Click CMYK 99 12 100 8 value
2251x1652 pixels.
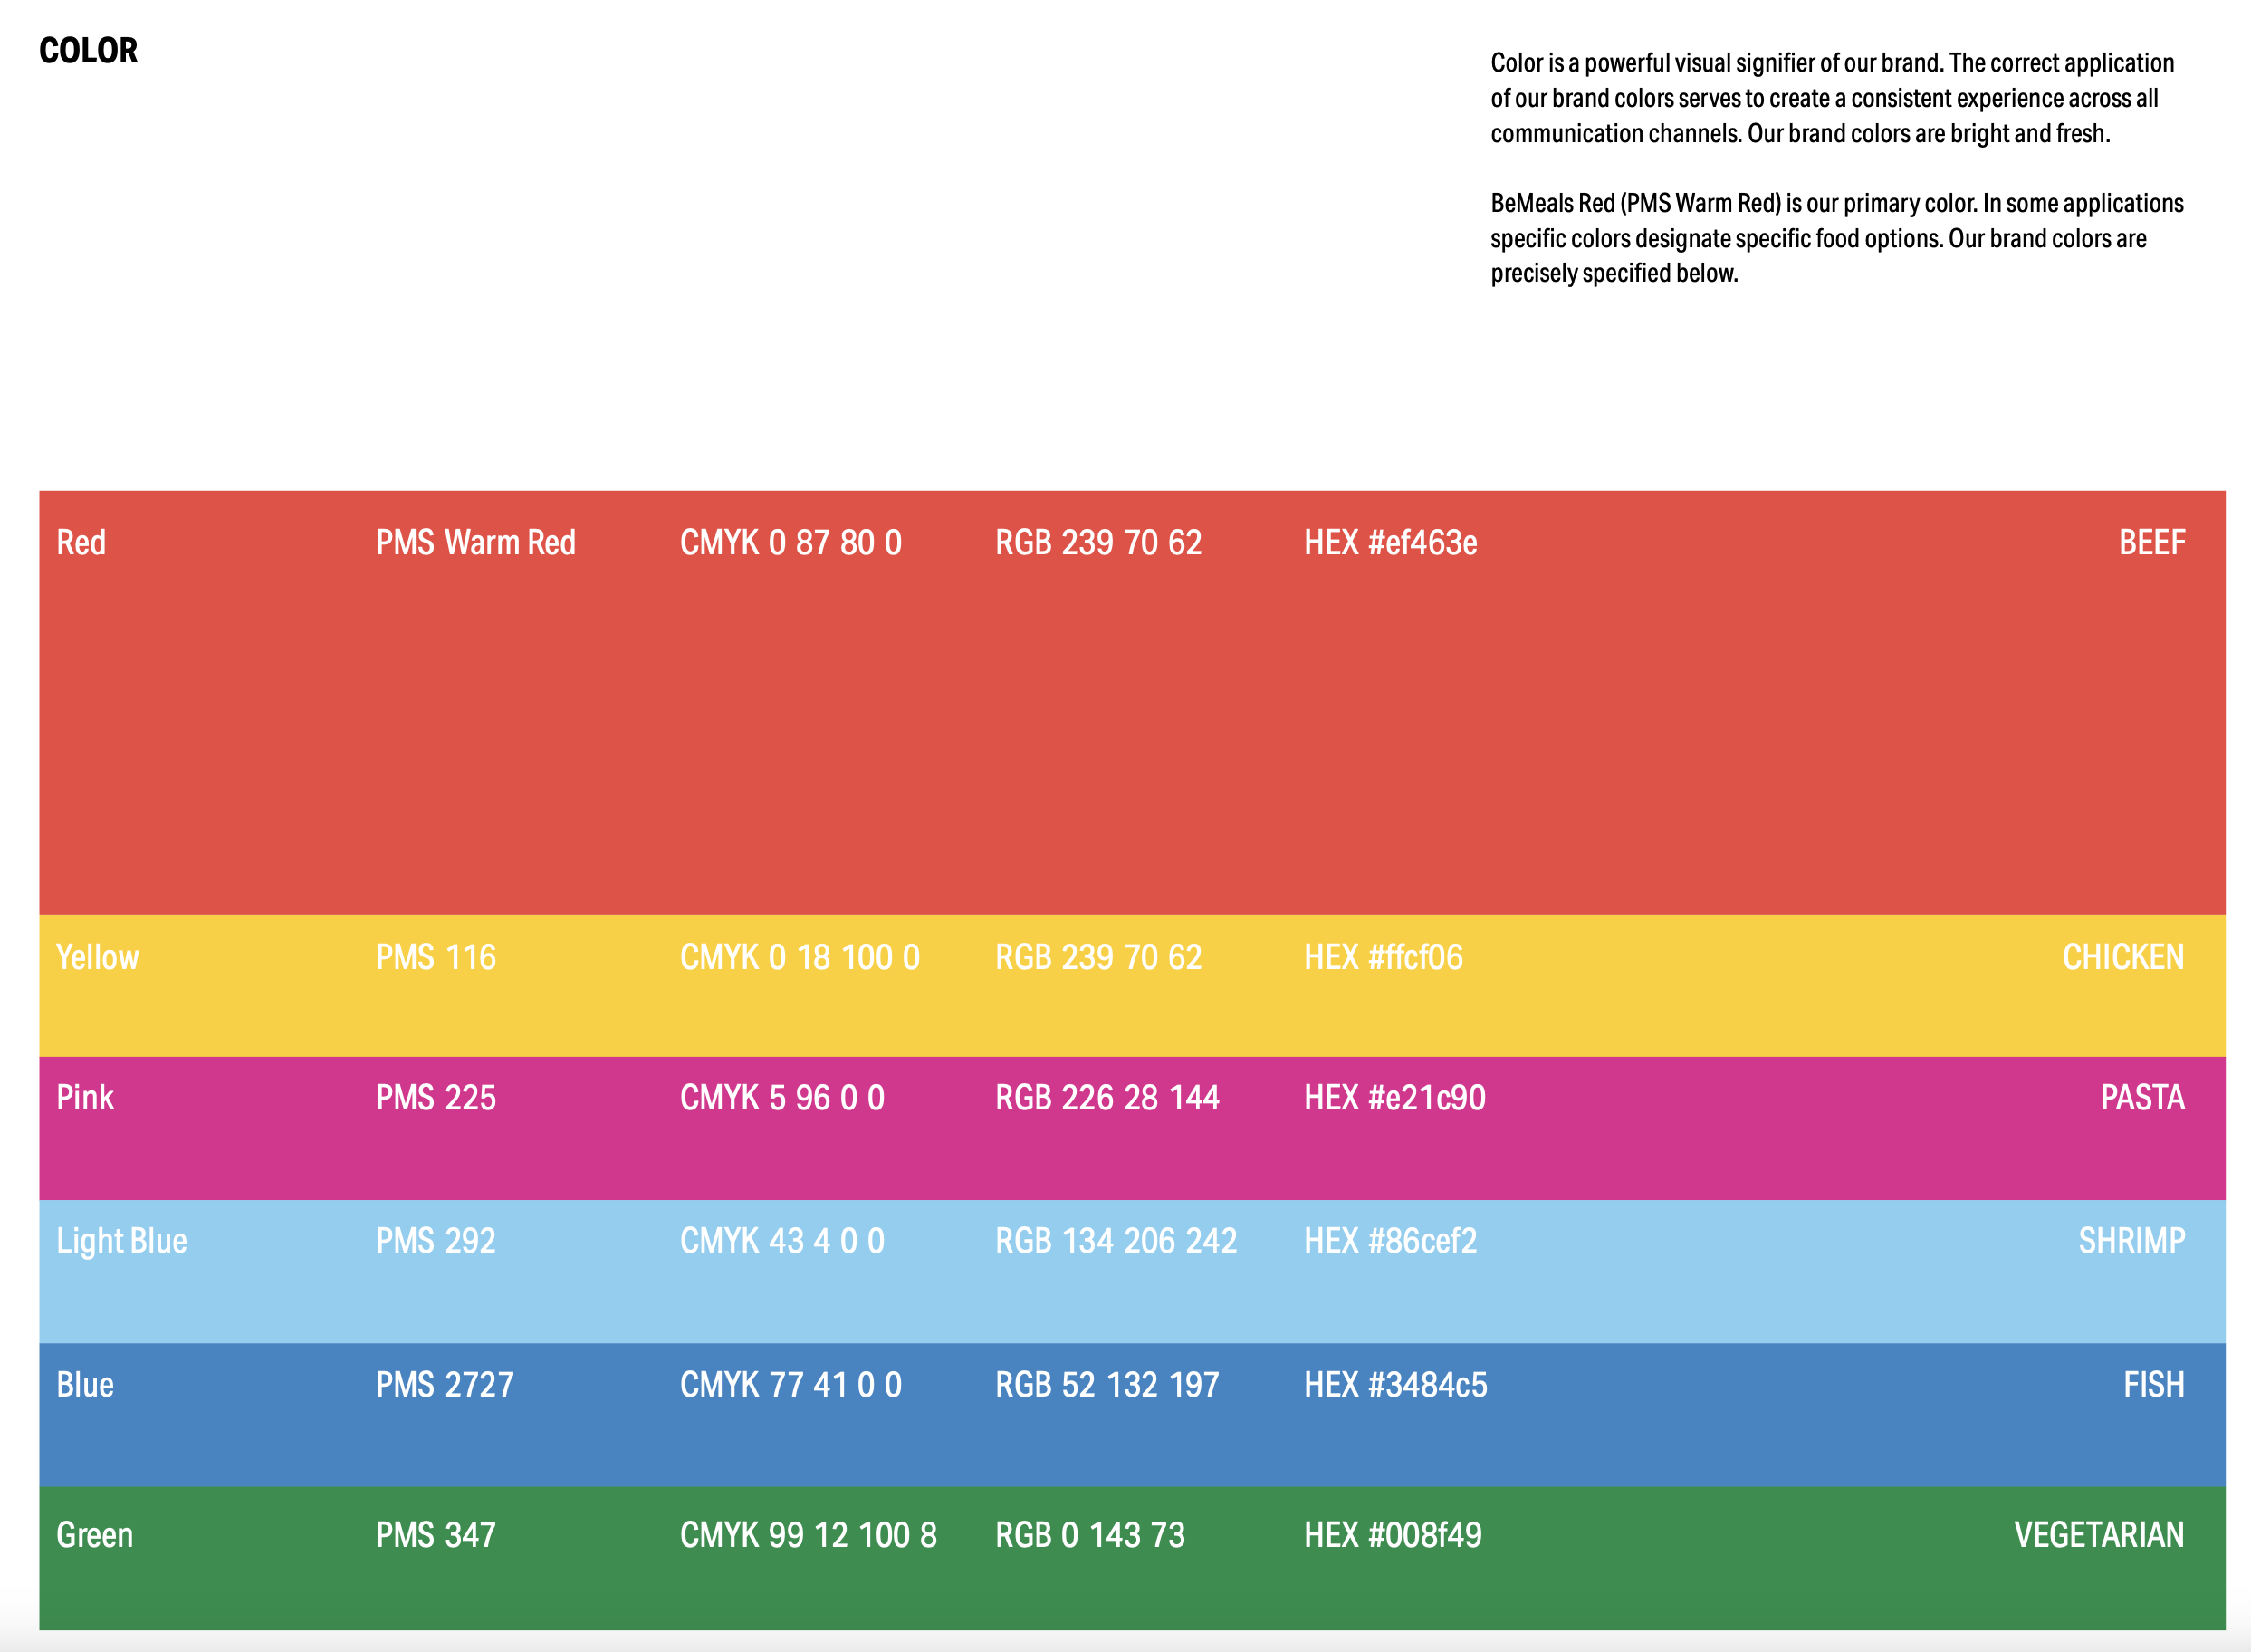[808, 1534]
